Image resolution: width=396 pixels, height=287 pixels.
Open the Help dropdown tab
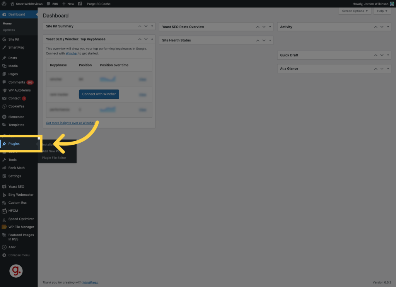[x=382, y=11]
